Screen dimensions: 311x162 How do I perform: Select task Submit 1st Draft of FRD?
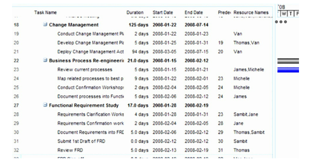(x=82, y=141)
